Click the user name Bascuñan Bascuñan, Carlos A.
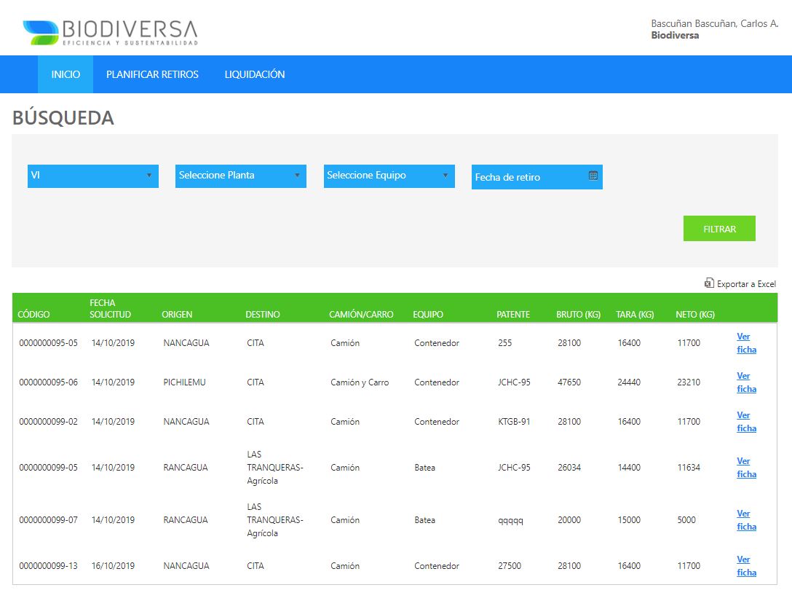 (x=714, y=24)
